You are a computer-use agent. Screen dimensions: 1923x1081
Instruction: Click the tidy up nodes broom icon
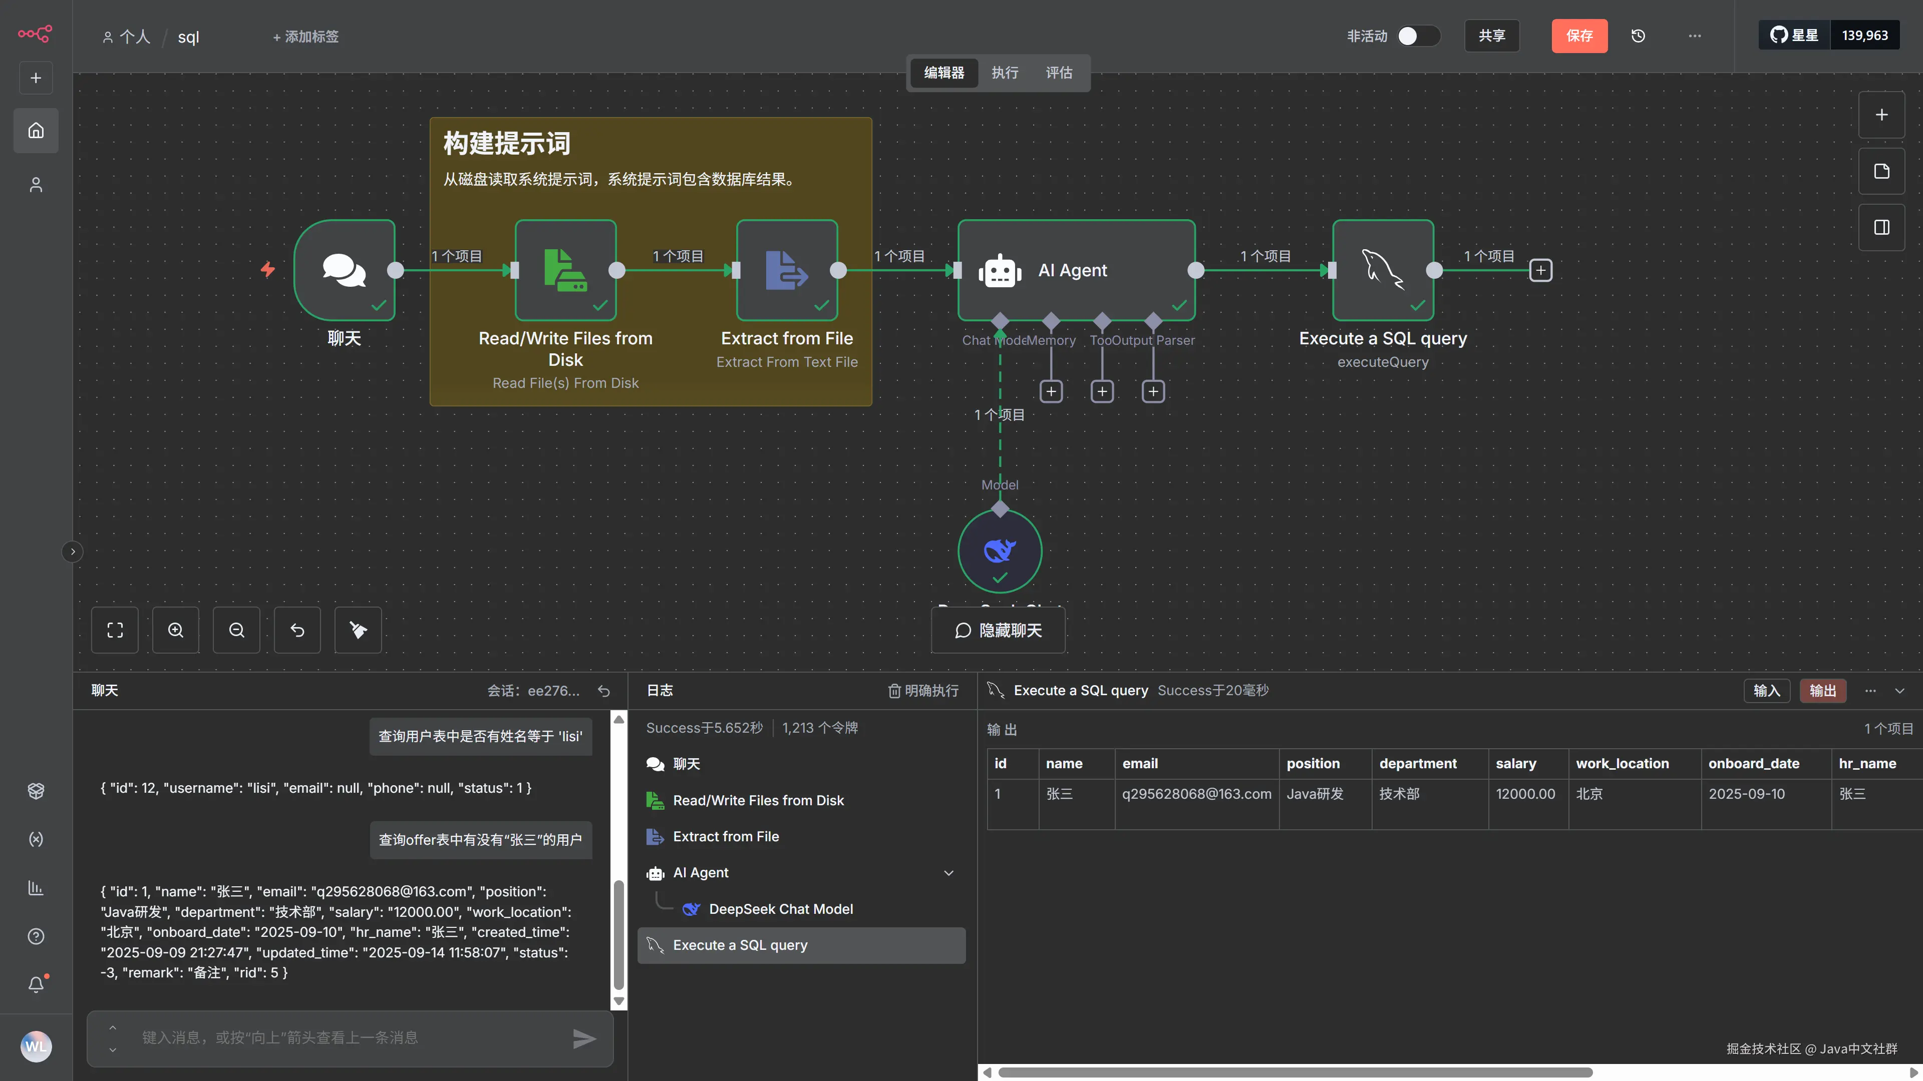(359, 631)
